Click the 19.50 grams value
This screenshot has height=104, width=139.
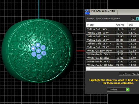tap(120, 51)
